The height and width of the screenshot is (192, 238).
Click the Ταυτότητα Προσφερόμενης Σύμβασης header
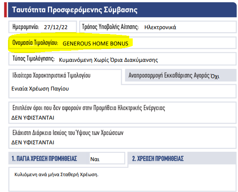75,10
